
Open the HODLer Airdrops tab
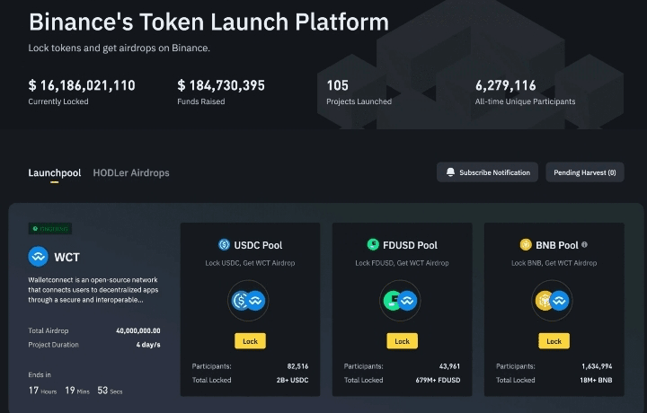point(131,172)
